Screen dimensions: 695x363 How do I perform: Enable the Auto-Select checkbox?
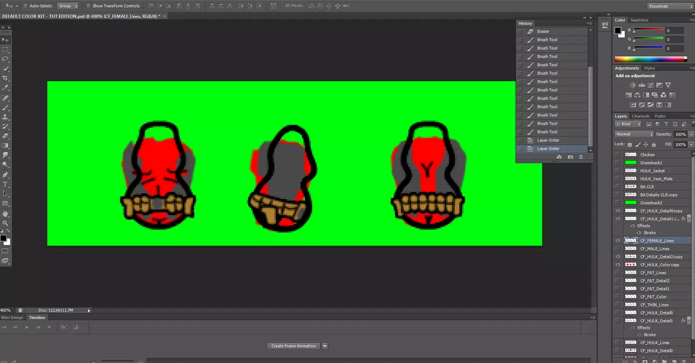tap(25, 6)
